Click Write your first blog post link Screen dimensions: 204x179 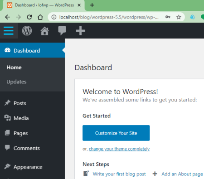[x=119, y=174]
